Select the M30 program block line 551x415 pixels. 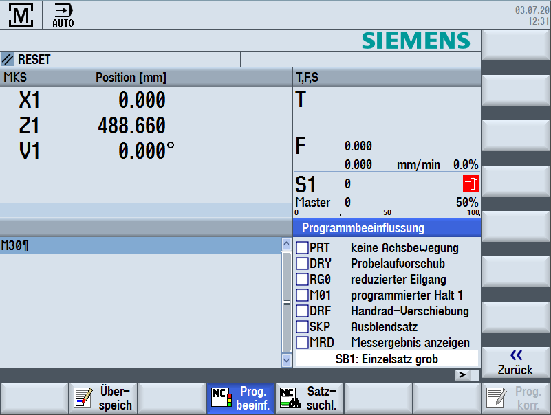coord(140,245)
